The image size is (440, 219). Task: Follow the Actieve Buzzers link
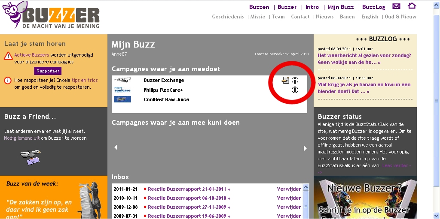coord(32,55)
